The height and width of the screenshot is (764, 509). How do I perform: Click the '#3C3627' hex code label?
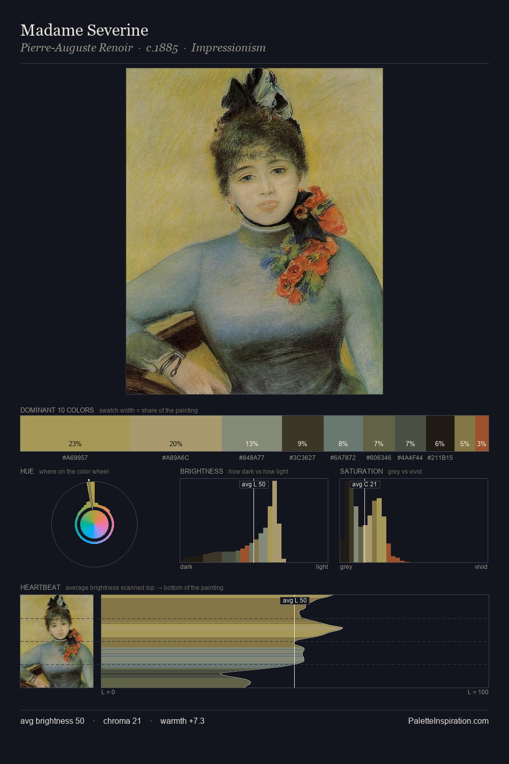click(x=302, y=458)
